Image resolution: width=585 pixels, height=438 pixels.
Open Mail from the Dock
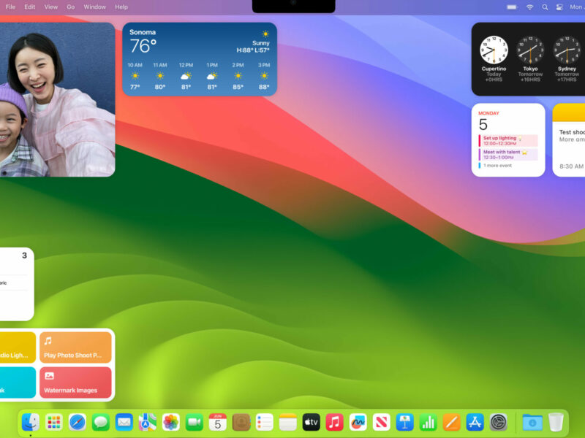tap(124, 423)
